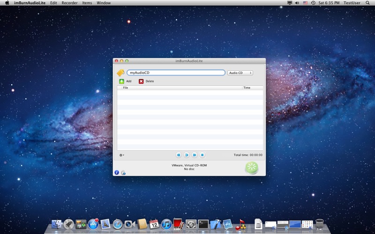Image resolution: width=375 pixels, height=234 pixels.
Task: Play the selected audio track
Action: (x=187, y=155)
